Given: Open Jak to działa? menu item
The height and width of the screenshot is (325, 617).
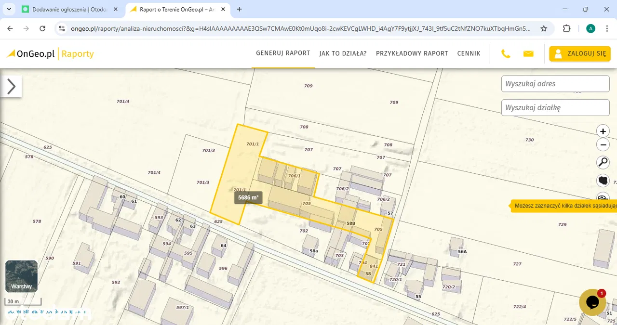Looking at the screenshot, I should click(343, 53).
